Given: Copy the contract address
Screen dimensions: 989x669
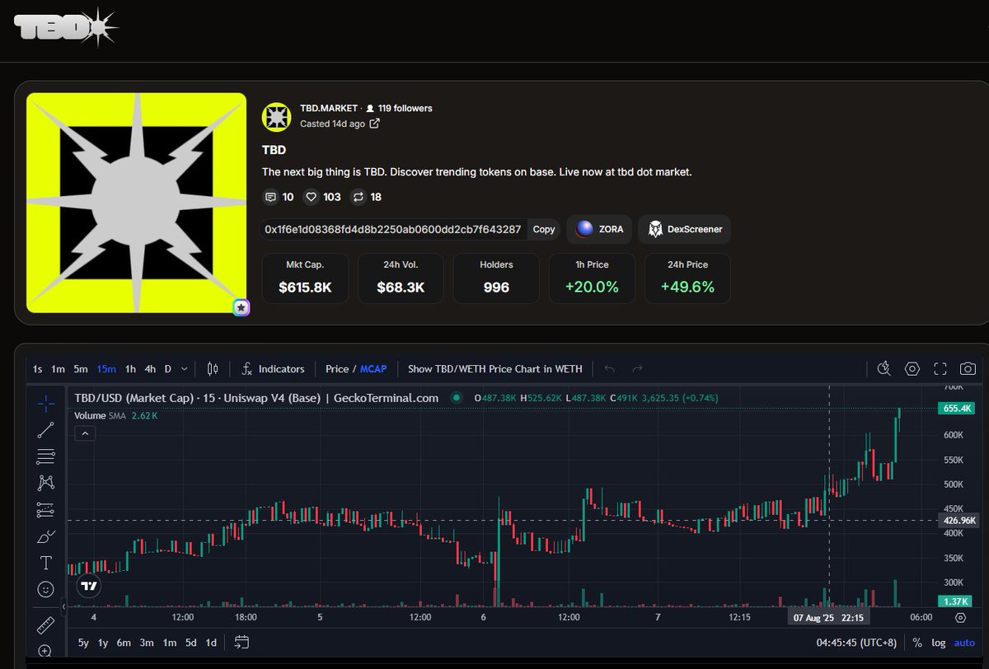Looking at the screenshot, I should tap(544, 229).
